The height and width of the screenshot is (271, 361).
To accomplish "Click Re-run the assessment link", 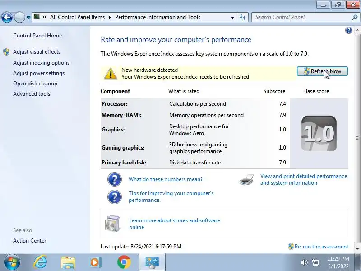I will pos(321,247).
